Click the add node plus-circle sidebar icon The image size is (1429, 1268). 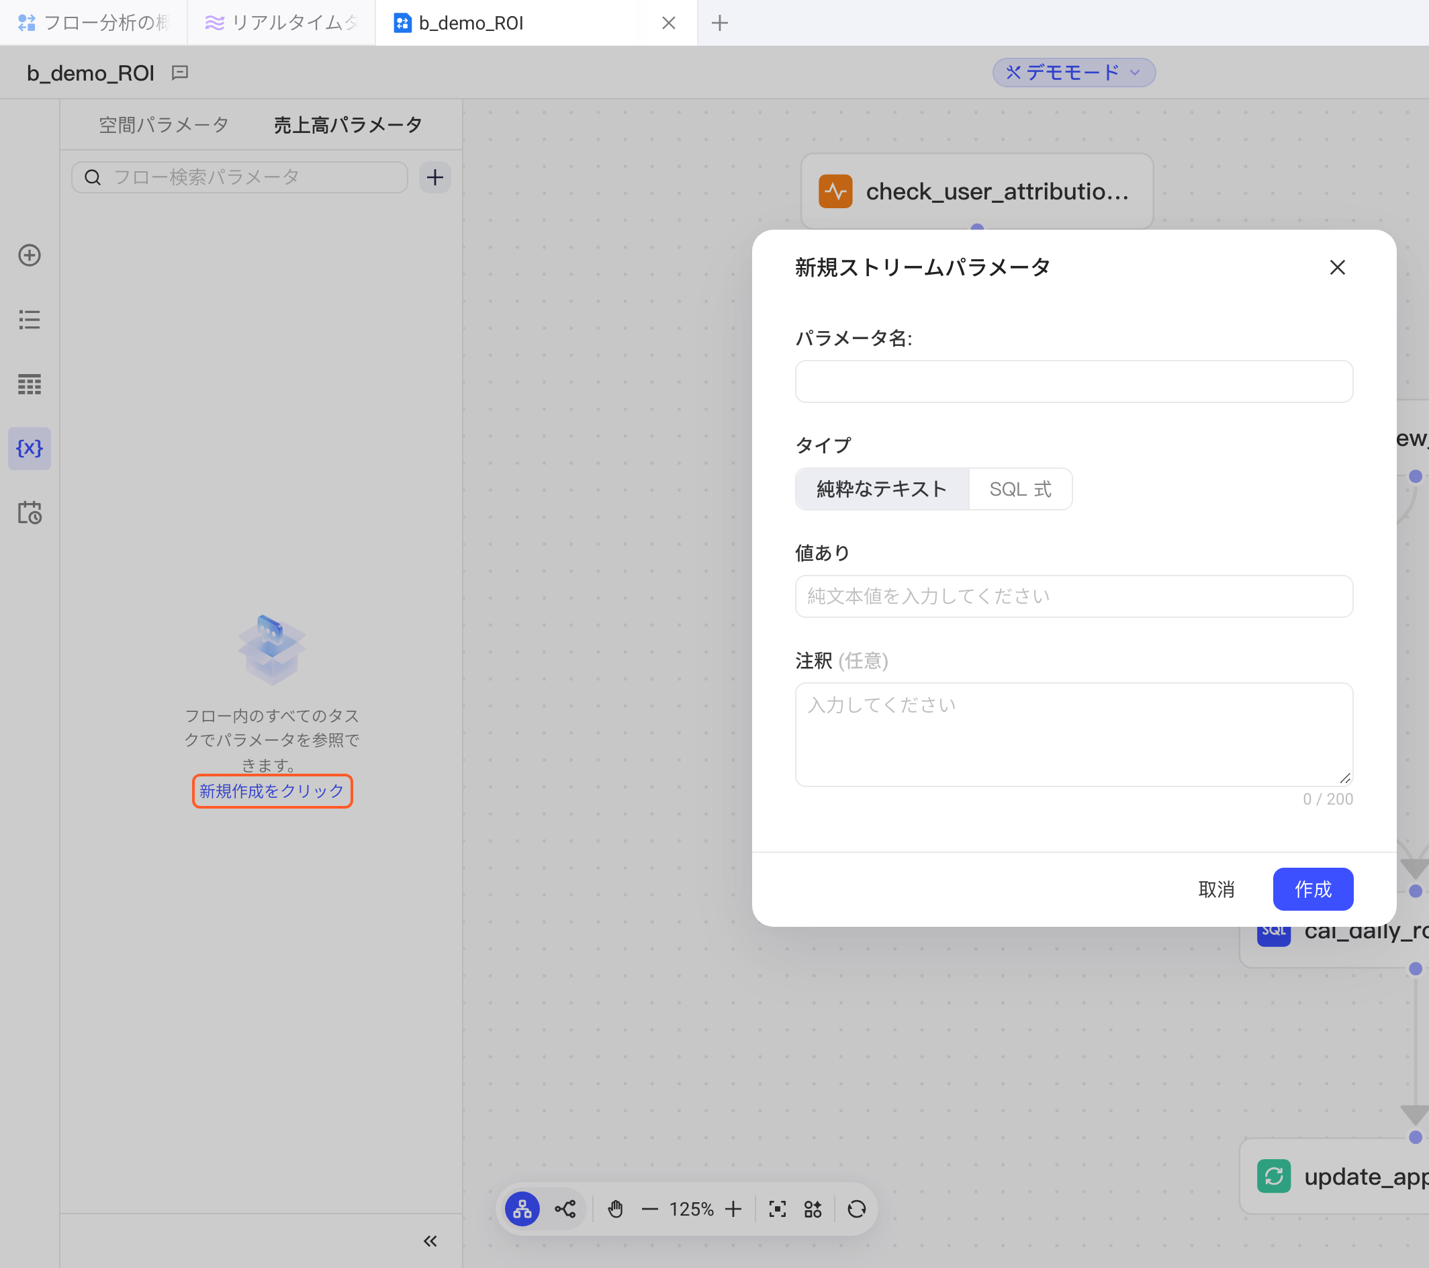point(30,255)
